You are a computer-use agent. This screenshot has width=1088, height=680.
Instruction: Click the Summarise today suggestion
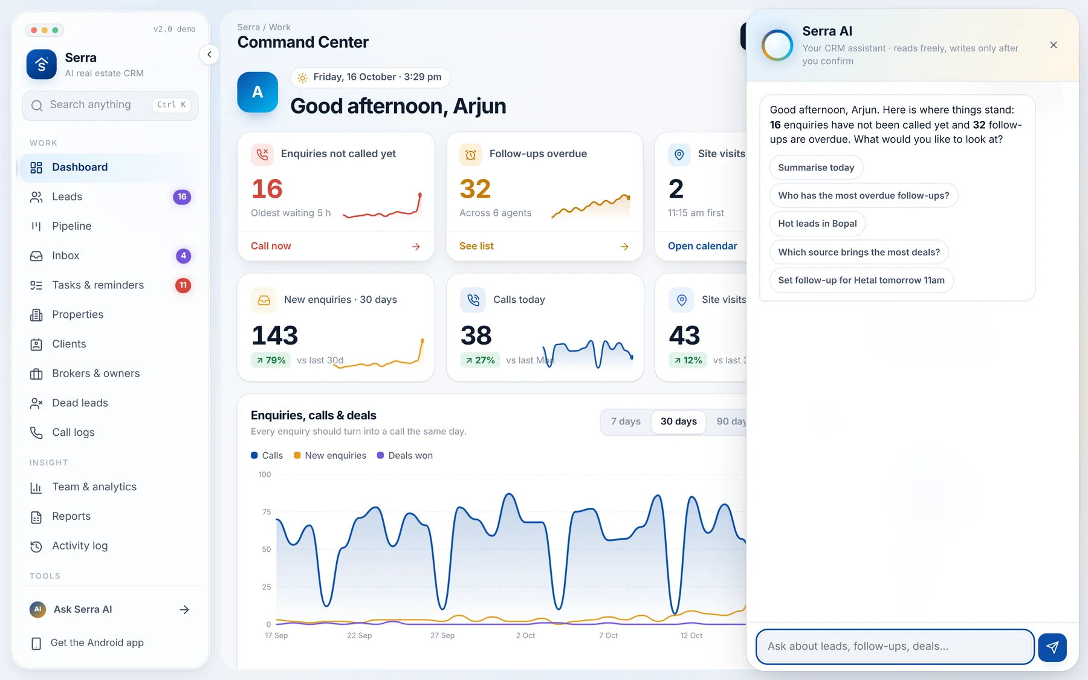click(x=816, y=167)
